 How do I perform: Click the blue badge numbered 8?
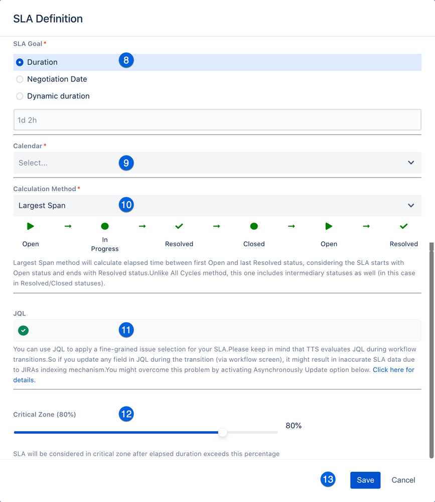pos(126,60)
